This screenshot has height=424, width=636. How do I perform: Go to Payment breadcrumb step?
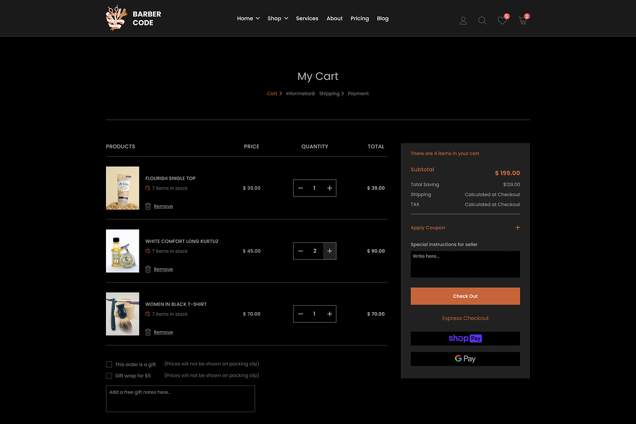coord(358,94)
